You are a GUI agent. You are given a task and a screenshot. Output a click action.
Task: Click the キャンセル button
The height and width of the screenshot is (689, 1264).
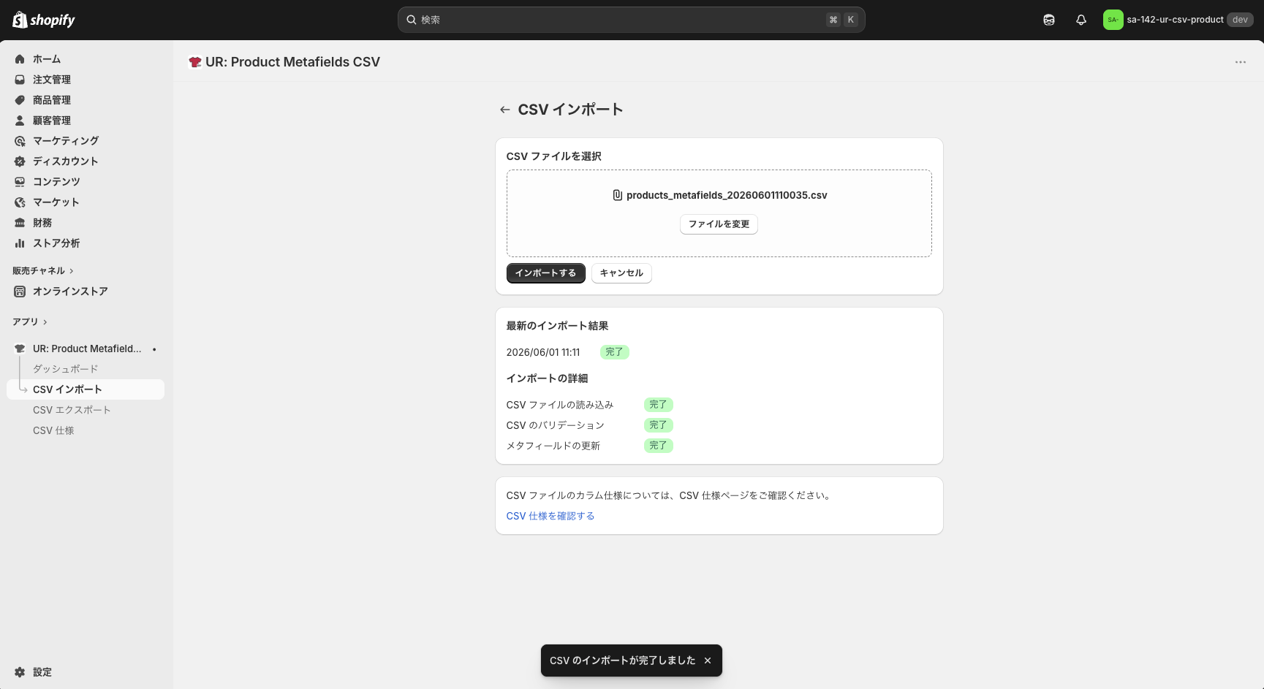[x=621, y=273]
